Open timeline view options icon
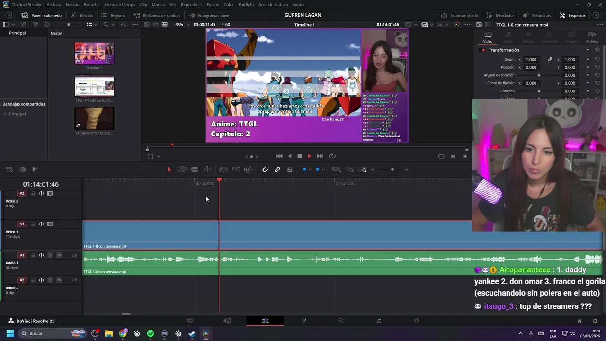This screenshot has height=341, width=606. 9,170
